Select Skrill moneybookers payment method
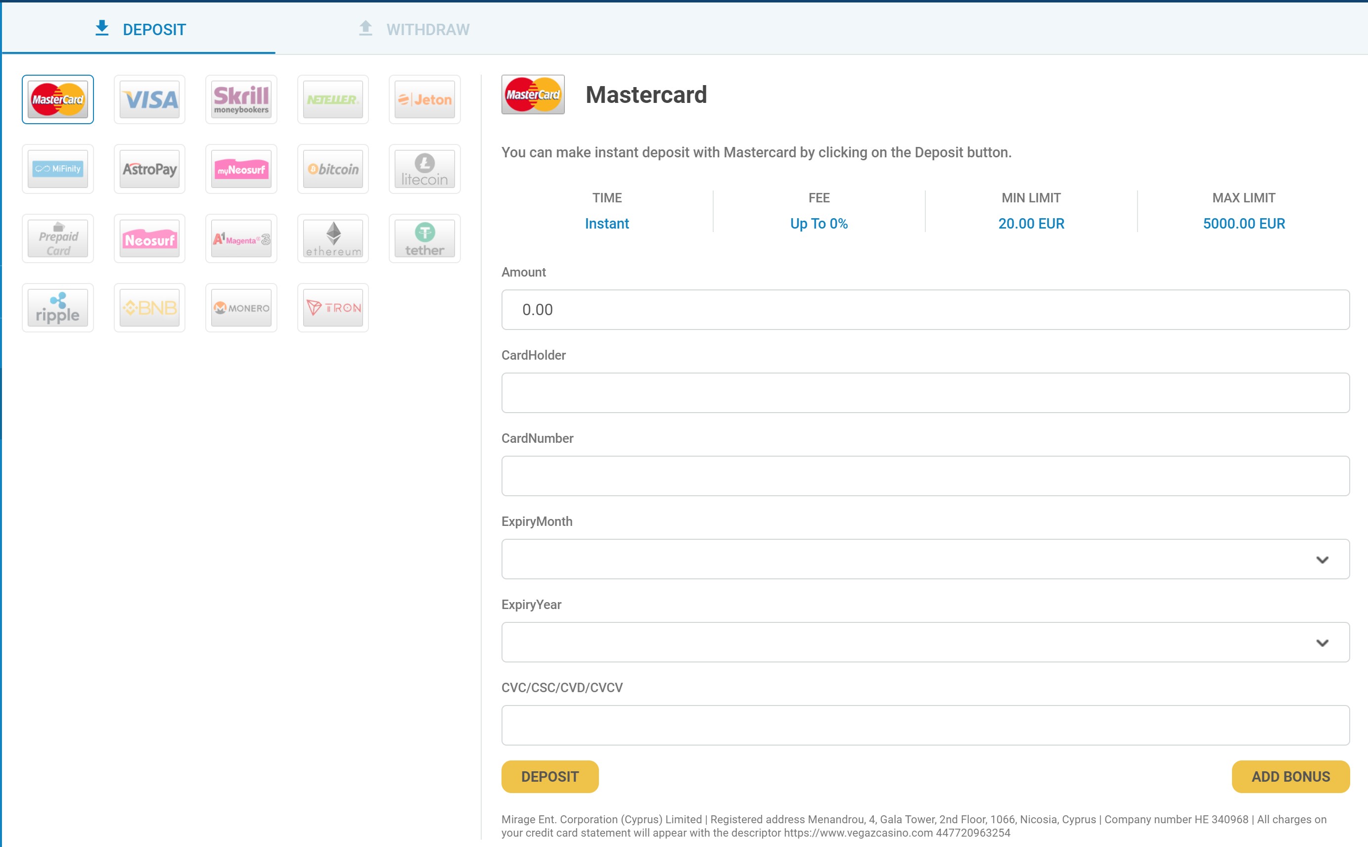Screen dimensions: 1368x847 point(241,99)
